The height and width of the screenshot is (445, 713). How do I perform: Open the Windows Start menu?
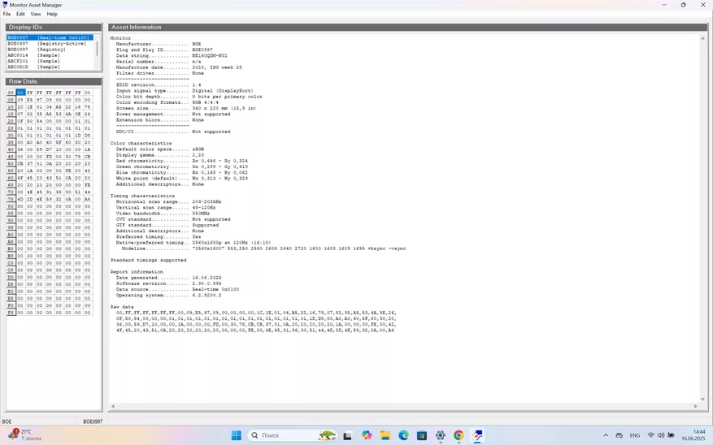point(236,435)
